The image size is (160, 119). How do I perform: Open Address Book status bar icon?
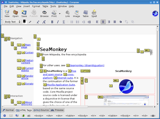click(x=23, y=116)
